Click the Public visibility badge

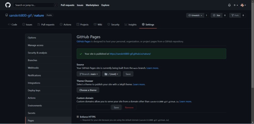click(x=49, y=15)
